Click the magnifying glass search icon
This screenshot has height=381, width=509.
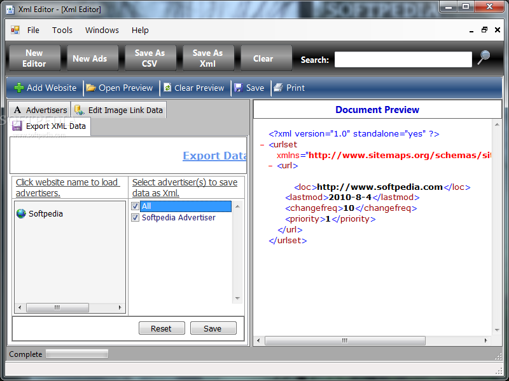click(484, 58)
